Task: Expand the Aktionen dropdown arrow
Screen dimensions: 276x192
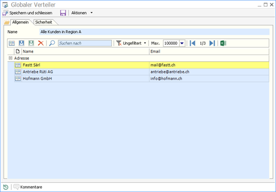Action: tap(91, 13)
